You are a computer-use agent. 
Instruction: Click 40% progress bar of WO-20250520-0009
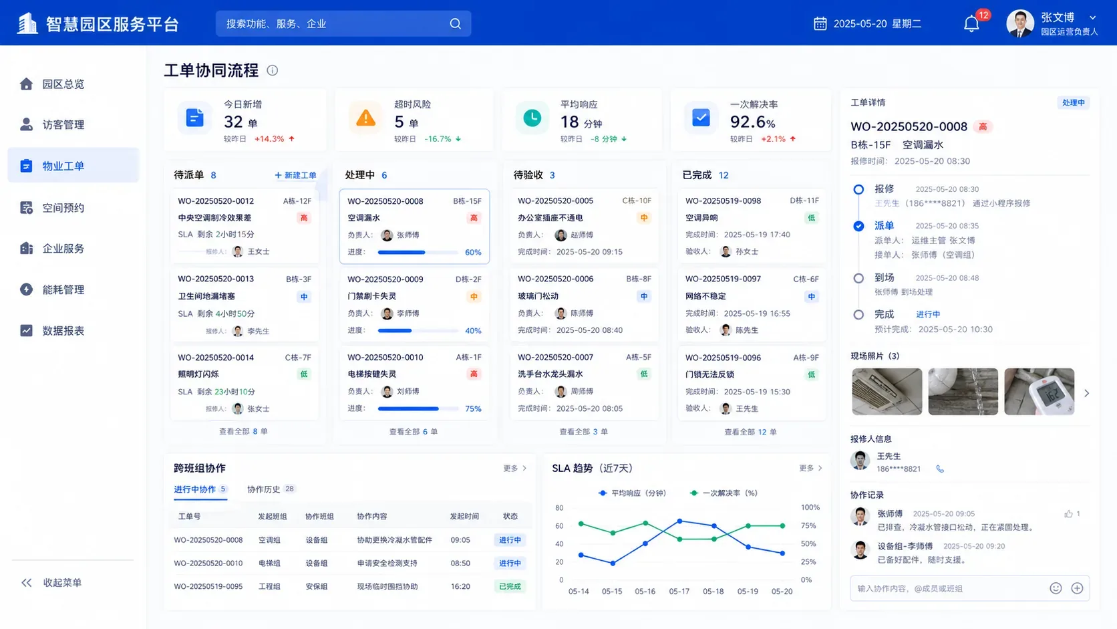(x=418, y=331)
